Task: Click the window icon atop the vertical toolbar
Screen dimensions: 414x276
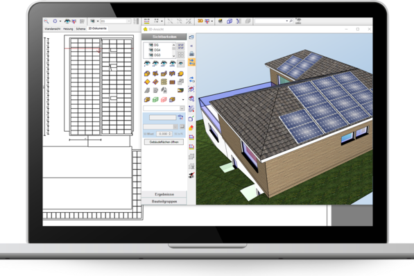Action: (x=191, y=37)
